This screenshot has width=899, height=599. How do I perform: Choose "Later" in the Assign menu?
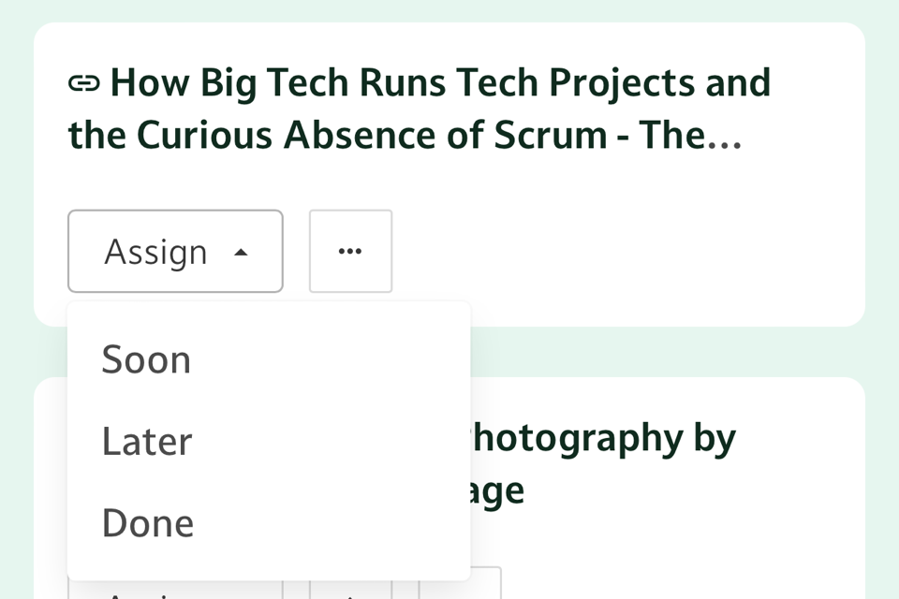click(147, 442)
